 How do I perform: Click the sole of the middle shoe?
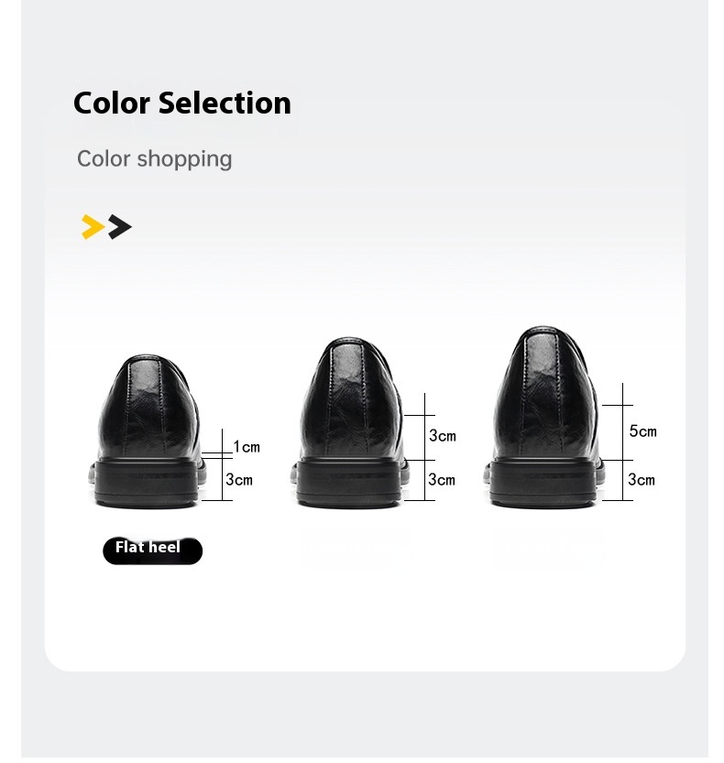click(349, 483)
